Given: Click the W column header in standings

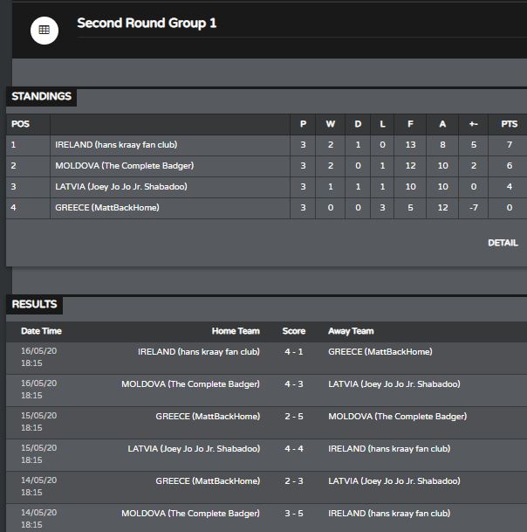Looking at the screenshot, I should pos(331,124).
